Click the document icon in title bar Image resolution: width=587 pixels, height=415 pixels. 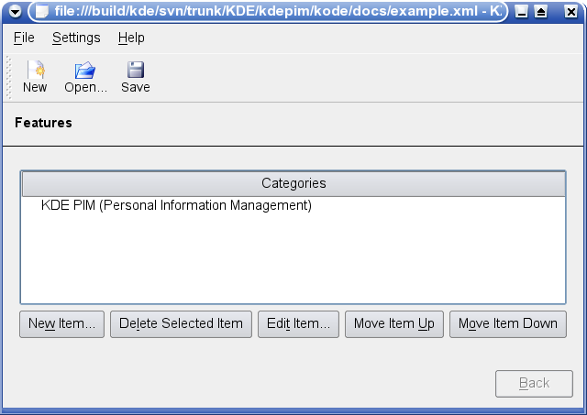point(42,11)
